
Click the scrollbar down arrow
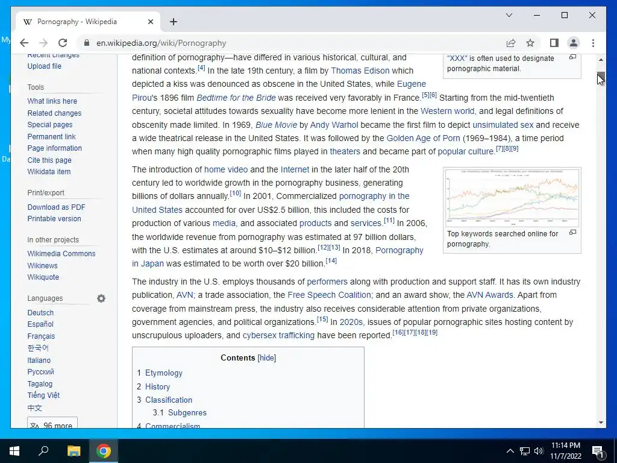coord(601,423)
